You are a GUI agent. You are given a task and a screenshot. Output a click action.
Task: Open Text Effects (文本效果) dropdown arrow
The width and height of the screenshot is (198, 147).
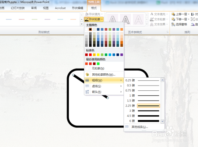pyautogui.click(x=167, y=24)
